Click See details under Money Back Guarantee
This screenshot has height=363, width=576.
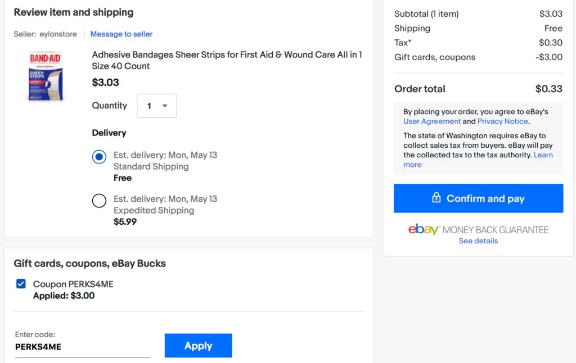478,241
